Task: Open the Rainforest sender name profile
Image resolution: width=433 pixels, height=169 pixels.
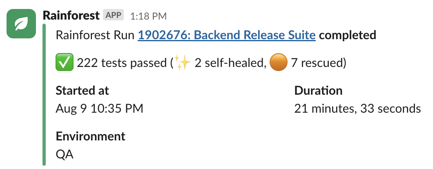Action: 71,16
